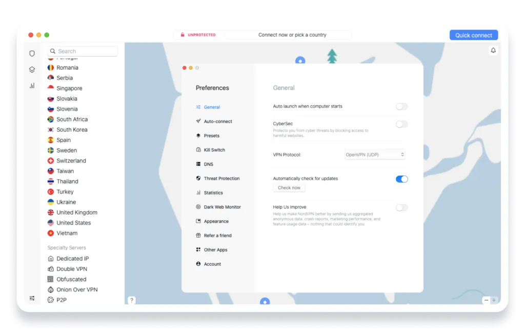Open Auto-connect preferences
This screenshot has width=525, height=334.
(217, 121)
